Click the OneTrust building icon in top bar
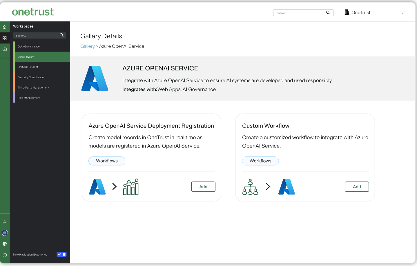This screenshot has height=266, width=417. pyautogui.click(x=347, y=12)
